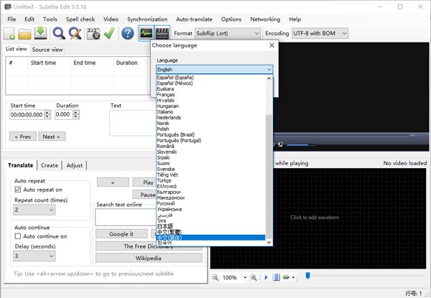Toggle video player clapperboard icon
The image size is (431, 298).
coord(162,33)
